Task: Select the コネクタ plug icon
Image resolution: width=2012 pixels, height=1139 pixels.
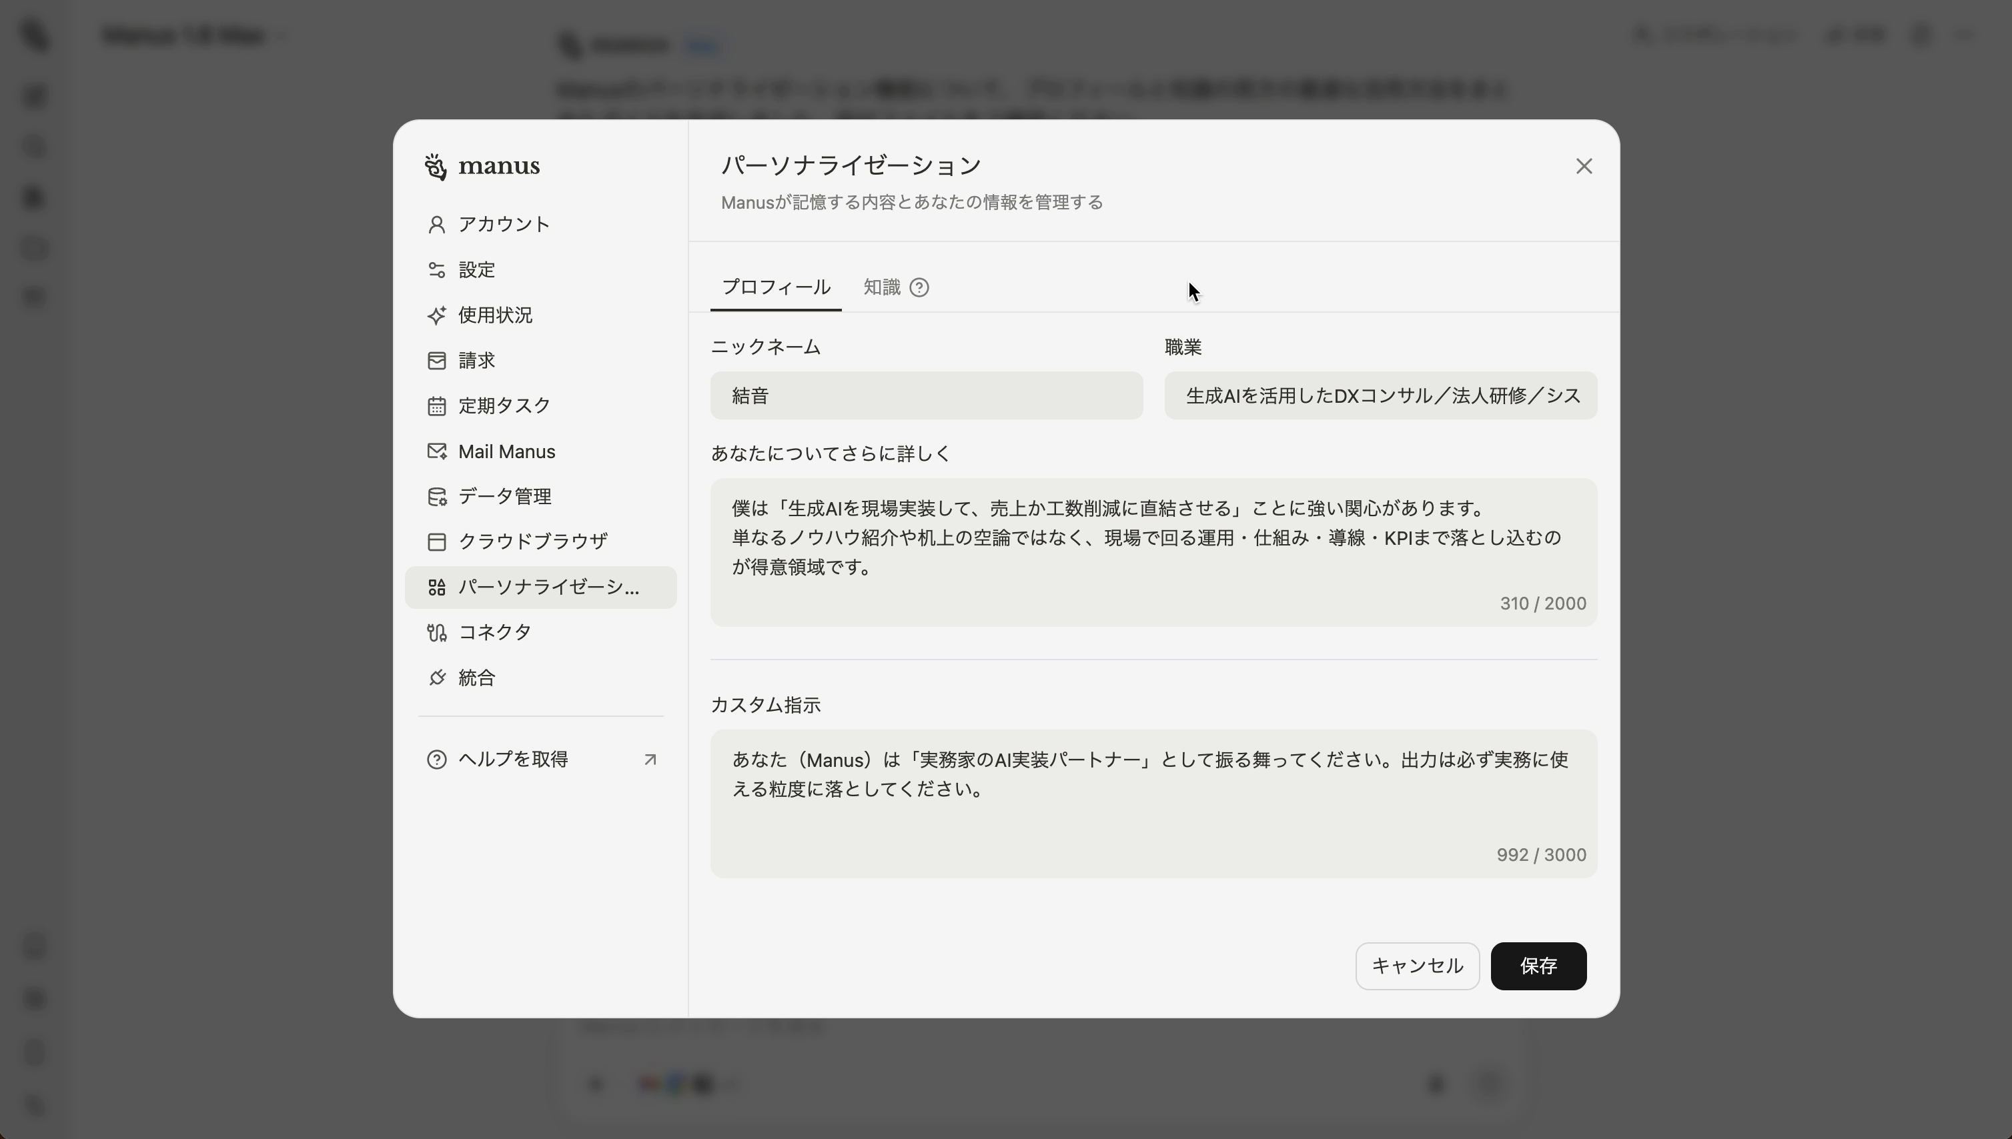Action: click(437, 632)
